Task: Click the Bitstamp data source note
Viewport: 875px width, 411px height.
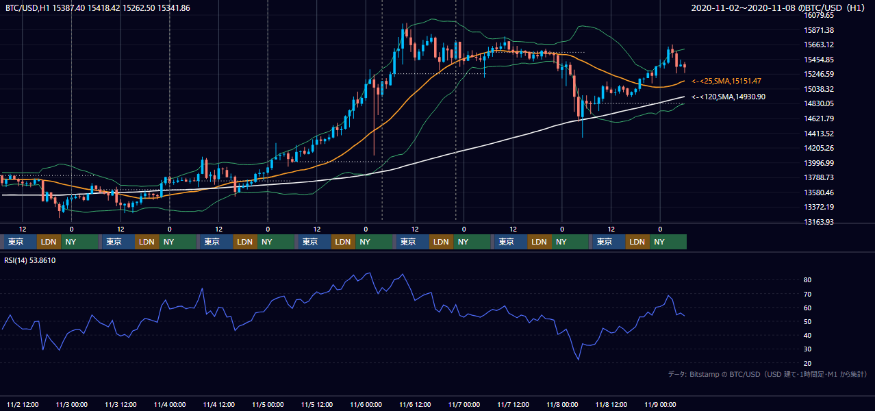Action: point(768,374)
